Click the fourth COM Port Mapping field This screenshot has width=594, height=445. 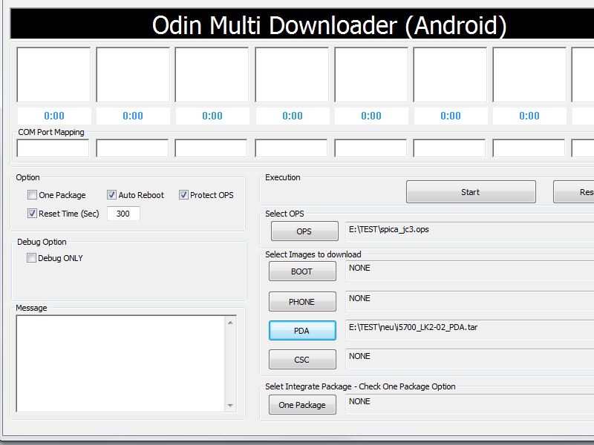pos(291,148)
